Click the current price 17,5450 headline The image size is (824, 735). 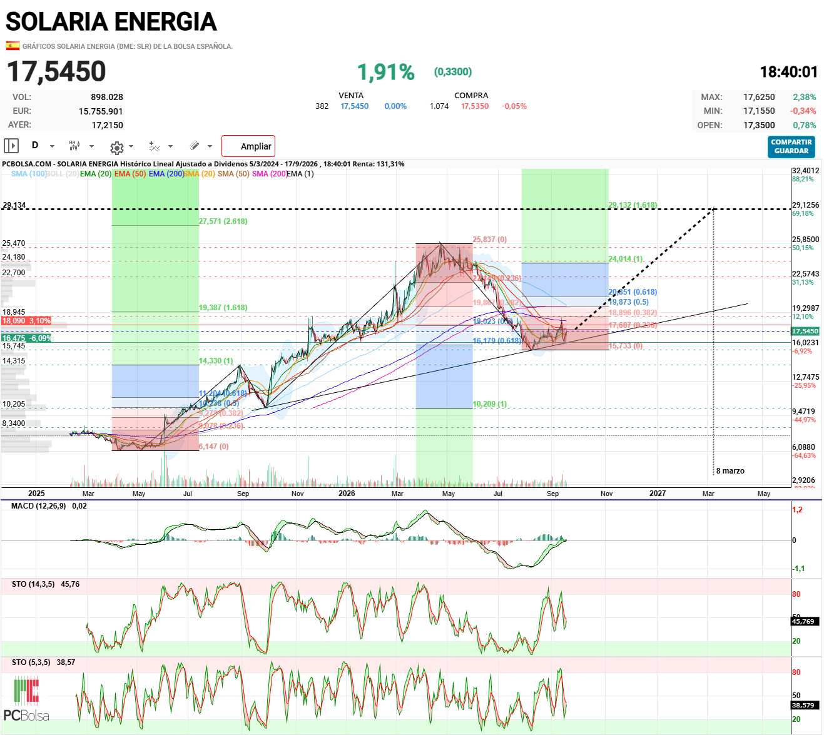tap(56, 71)
